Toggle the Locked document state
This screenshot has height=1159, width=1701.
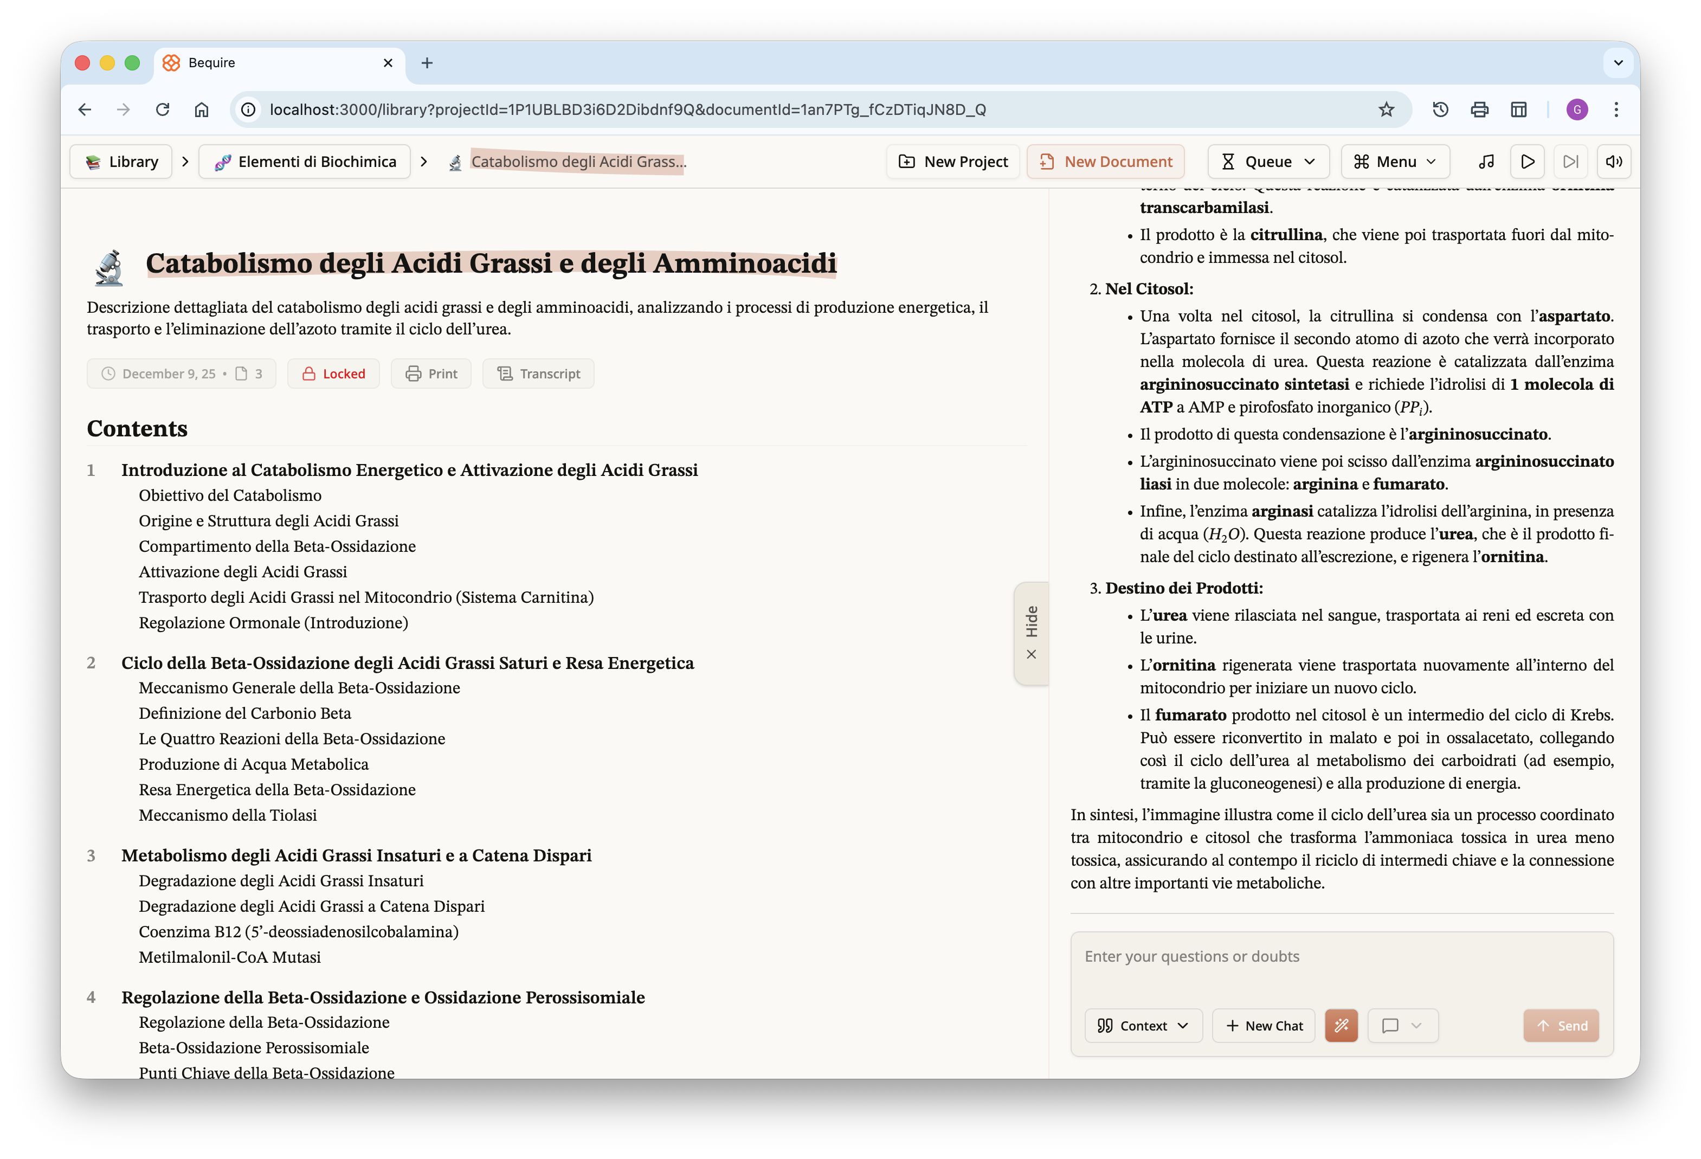tap(334, 374)
